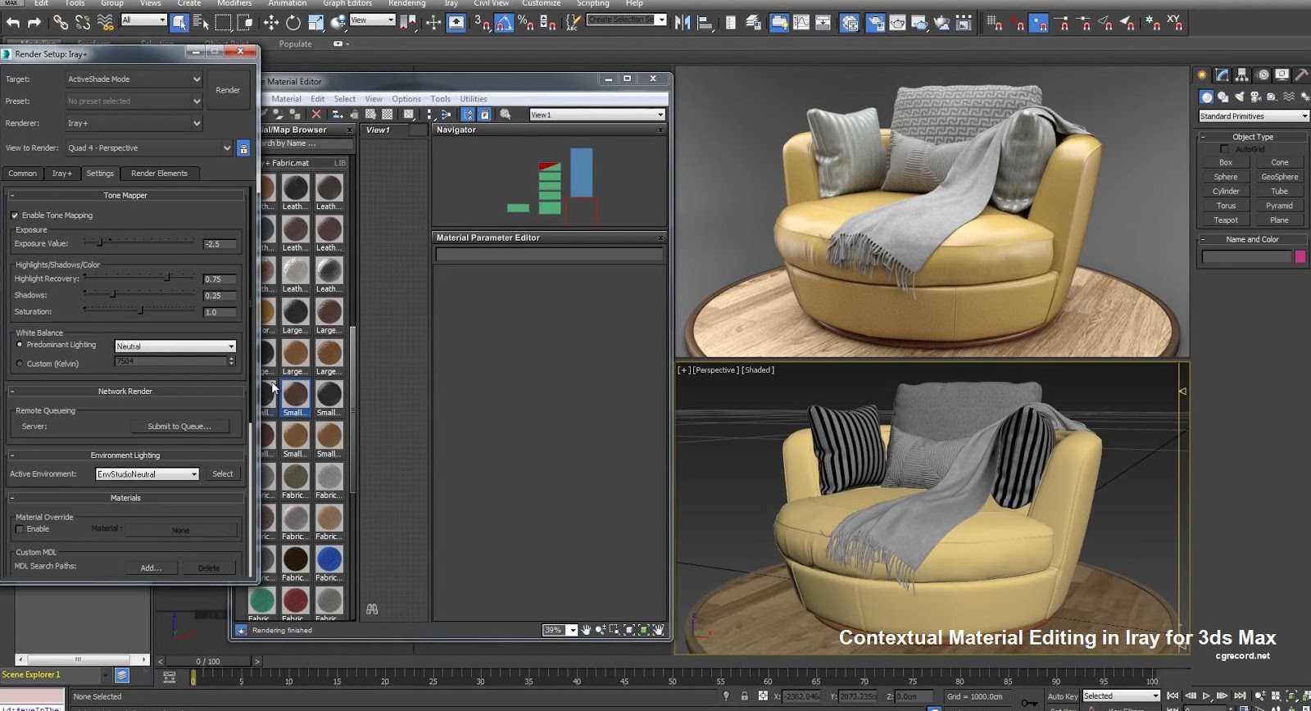Click the lock icon beside View to Render

click(243, 148)
